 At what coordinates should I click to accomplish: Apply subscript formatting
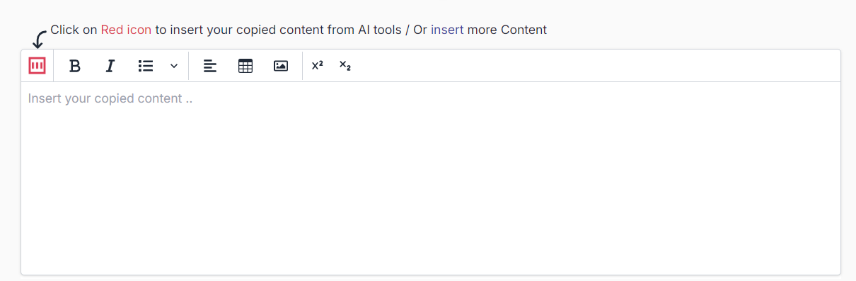click(345, 66)
